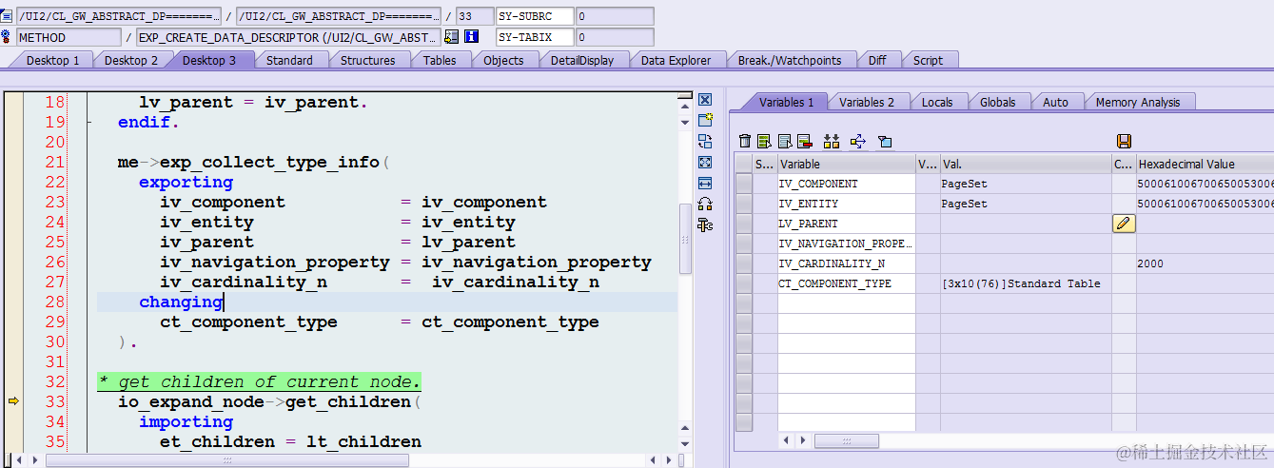The height and width of the screenshot is (468, 1274).
Task: Click the pencil edit icon for LV_PARENT
Action: pyautogui.click(x=1124, y=224)
